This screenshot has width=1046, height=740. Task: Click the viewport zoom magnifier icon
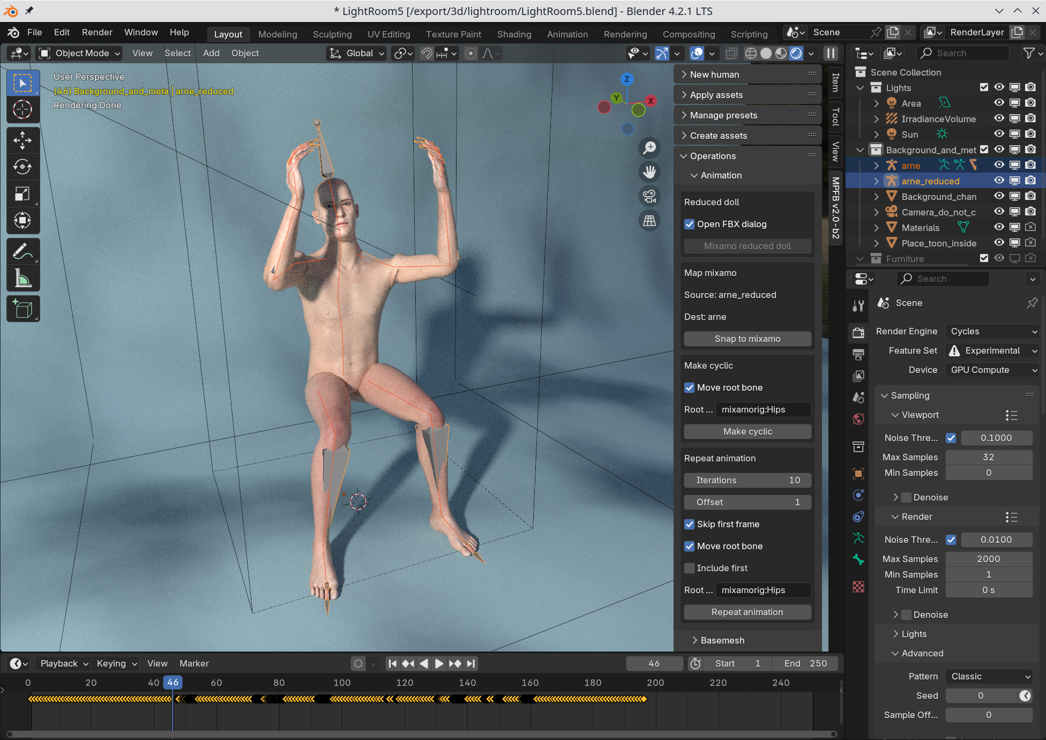point(650,147)
